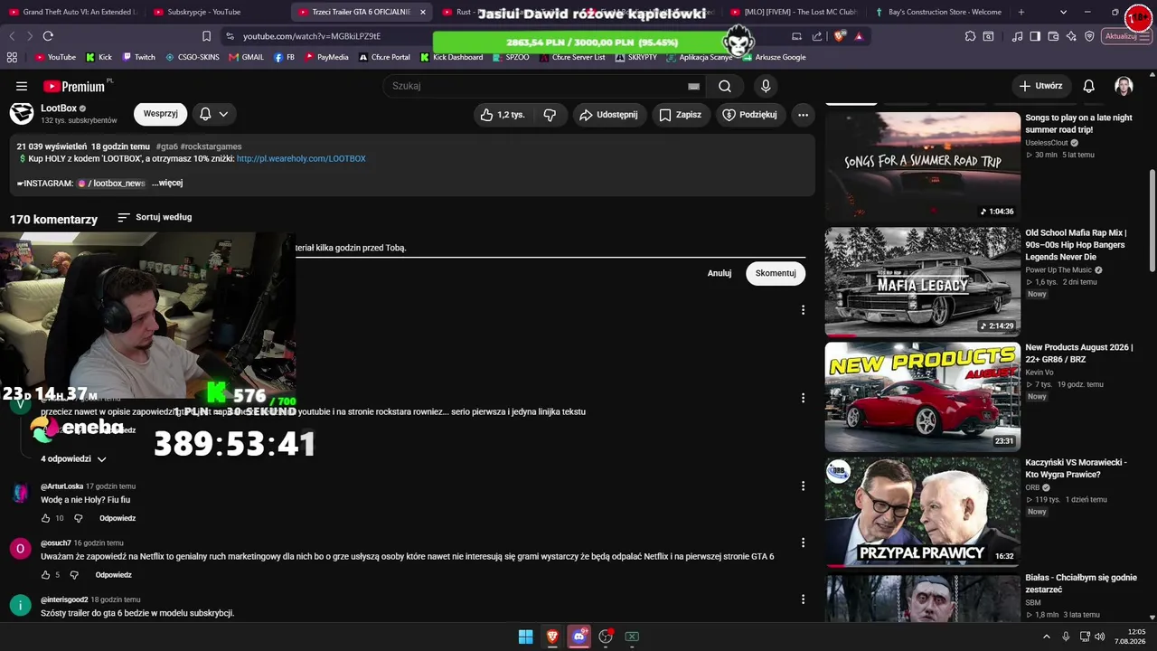Click the Udostępnij share button
Image resolution: width=1157 pixels, height=651 pixels.
608,115
